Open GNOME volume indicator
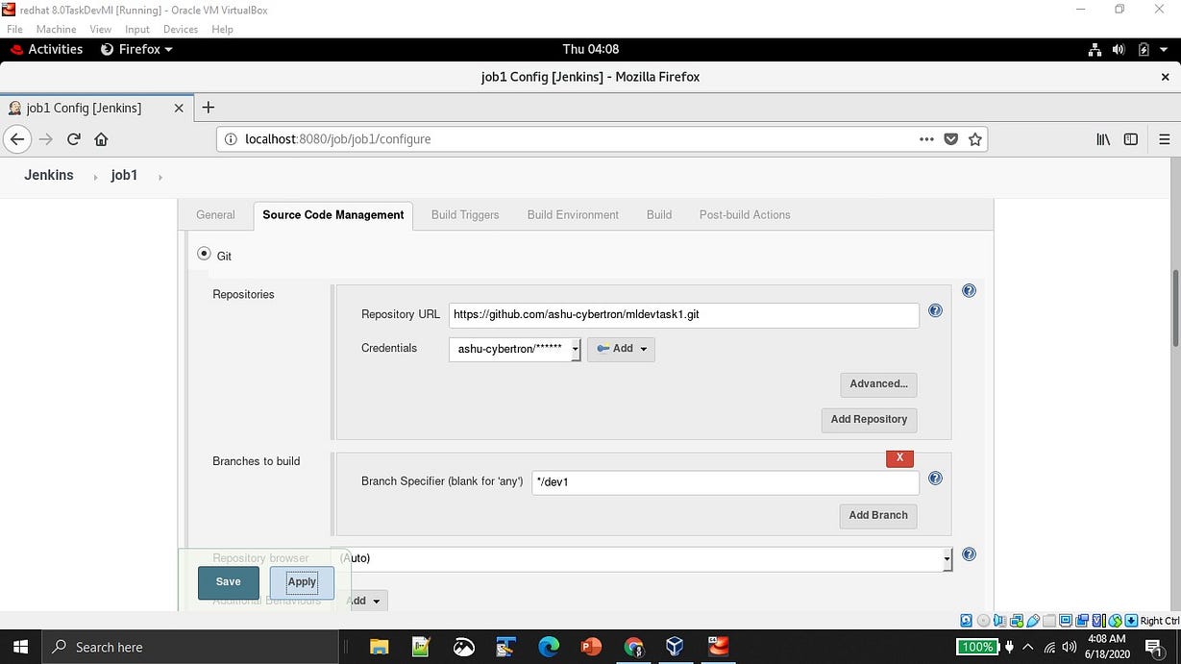Screen dimensions: 1181x664 pos(1119,49)
